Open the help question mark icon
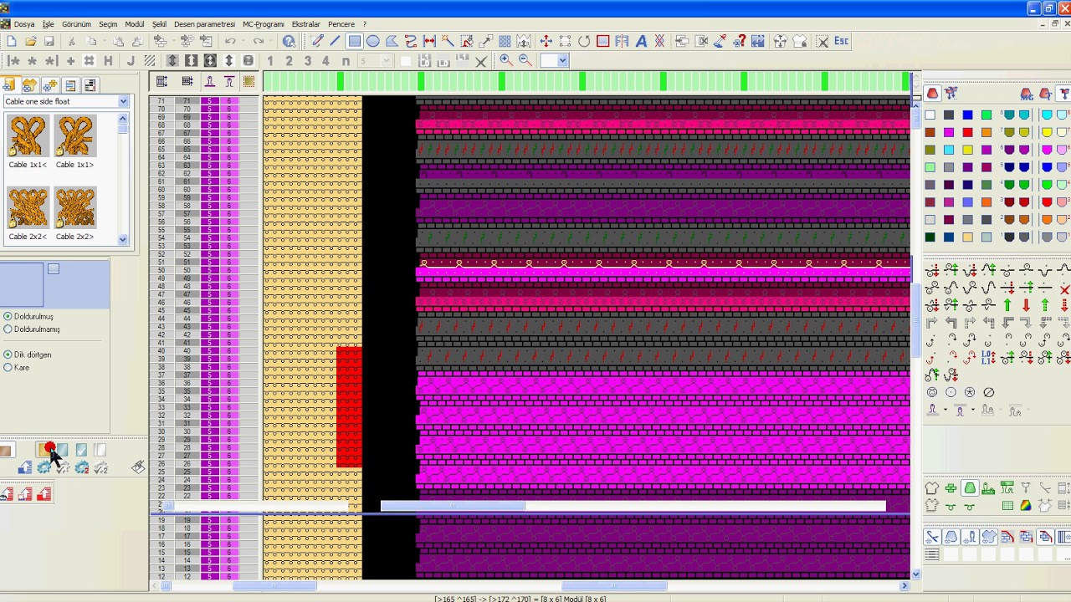Screen dimensions: 1071x602 click(x=289, y=41)
